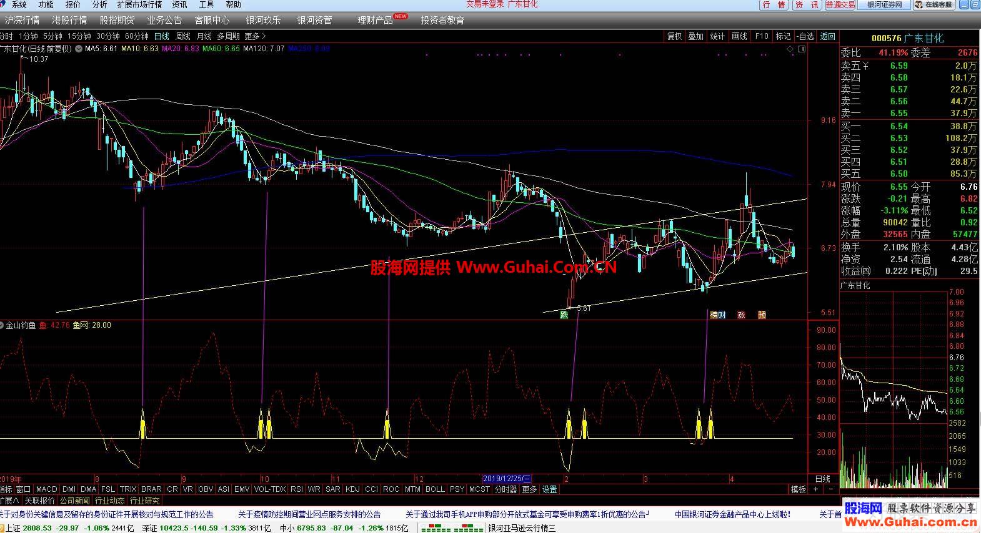Image resolution: width=981 pixels, height=533 pixels.
Task: Click the 上证 index status icon
Action: (2, 528)
